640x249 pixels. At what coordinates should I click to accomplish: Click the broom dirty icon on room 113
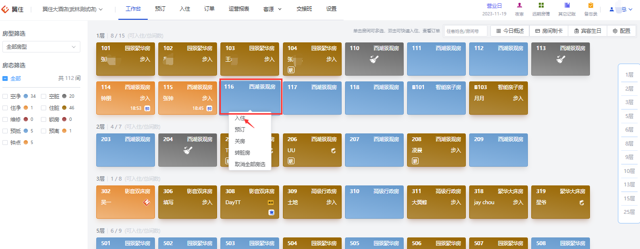click(561, 59)
